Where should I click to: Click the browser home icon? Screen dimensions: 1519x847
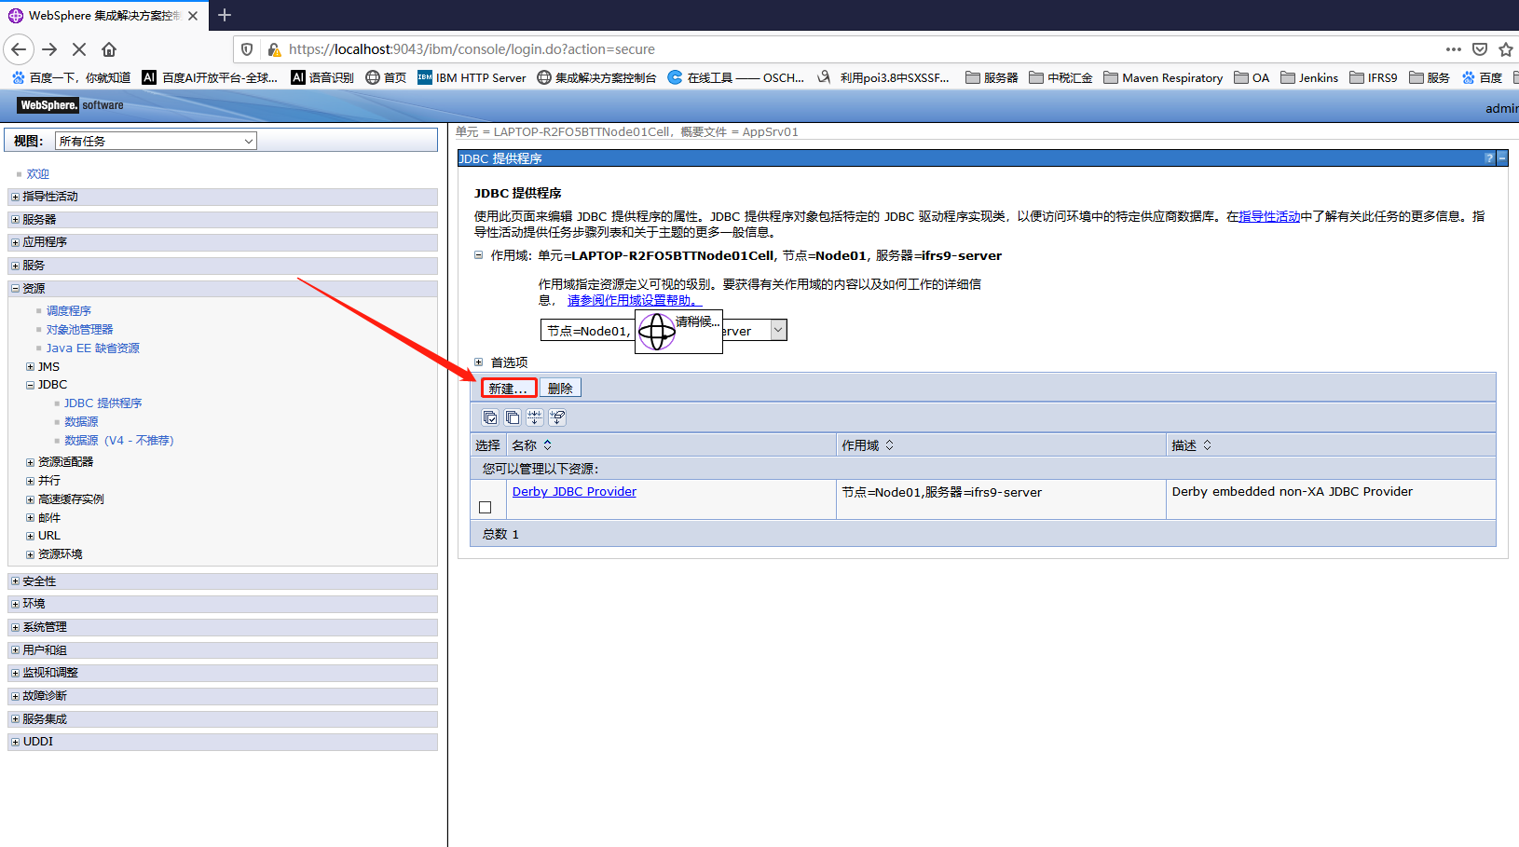tap(108, 49)
